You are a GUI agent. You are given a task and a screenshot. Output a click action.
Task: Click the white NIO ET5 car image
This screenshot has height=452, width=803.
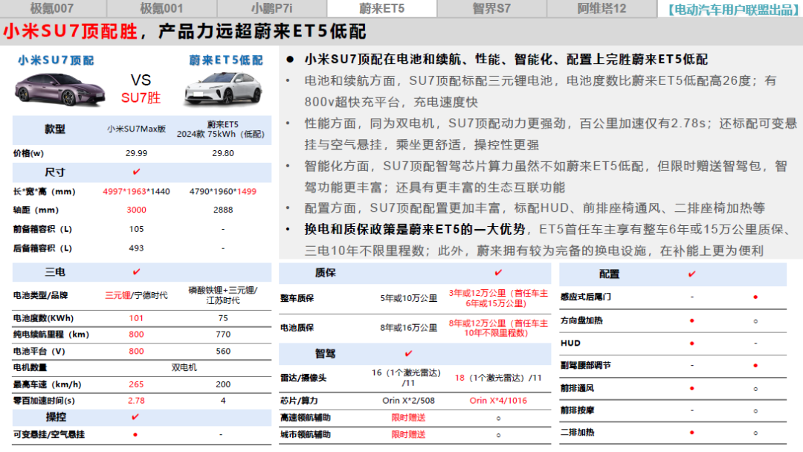pos(224,89)
